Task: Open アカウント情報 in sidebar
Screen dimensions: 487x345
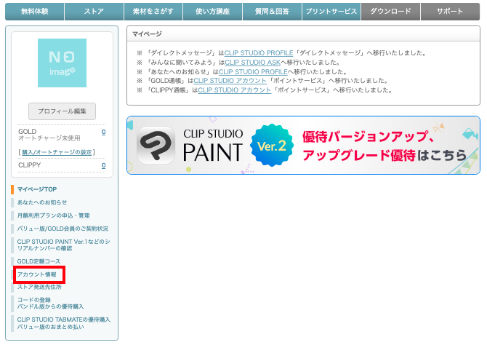Action: (36, 274)
